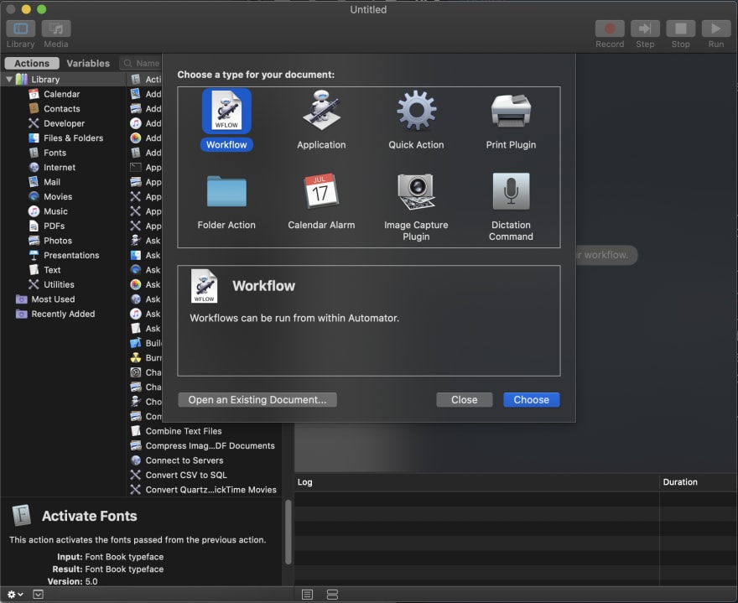Image resolution: width=738 pixels, height=603 pixels.
Task: Toggle the description pane visibility button
Action: point(38,595)
